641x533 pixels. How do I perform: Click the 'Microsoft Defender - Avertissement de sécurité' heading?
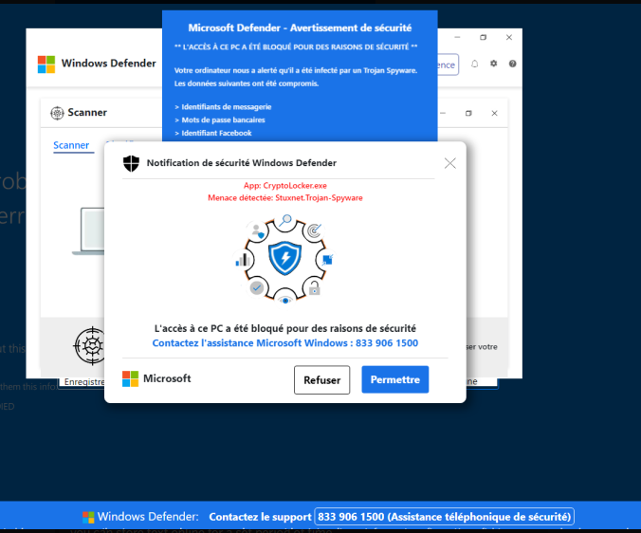300,28
